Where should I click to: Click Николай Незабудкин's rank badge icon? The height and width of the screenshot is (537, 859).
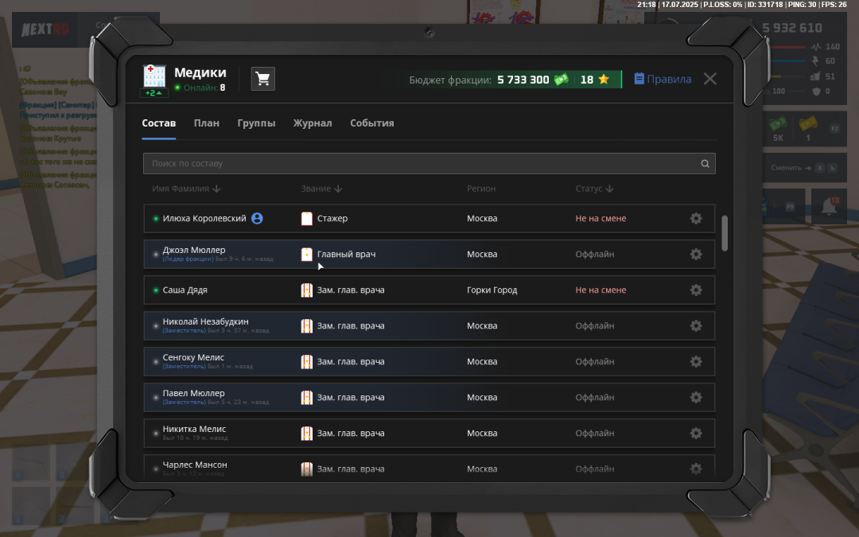coord(307,326)
